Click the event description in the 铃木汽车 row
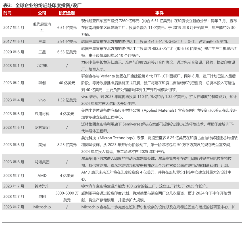This screenshot has height=225, width=246. pos(145,186)
